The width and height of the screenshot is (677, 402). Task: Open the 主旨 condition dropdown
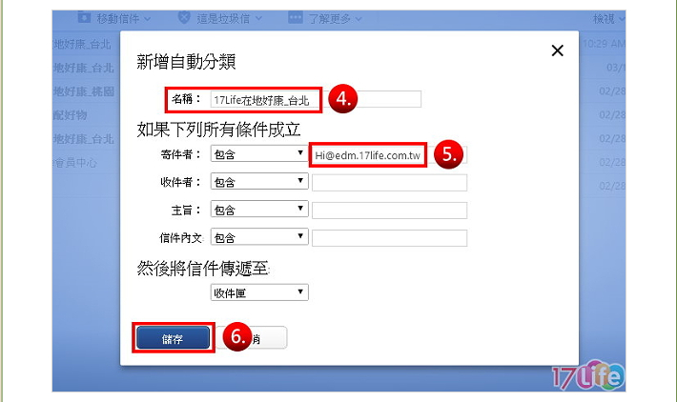[259, 210]
